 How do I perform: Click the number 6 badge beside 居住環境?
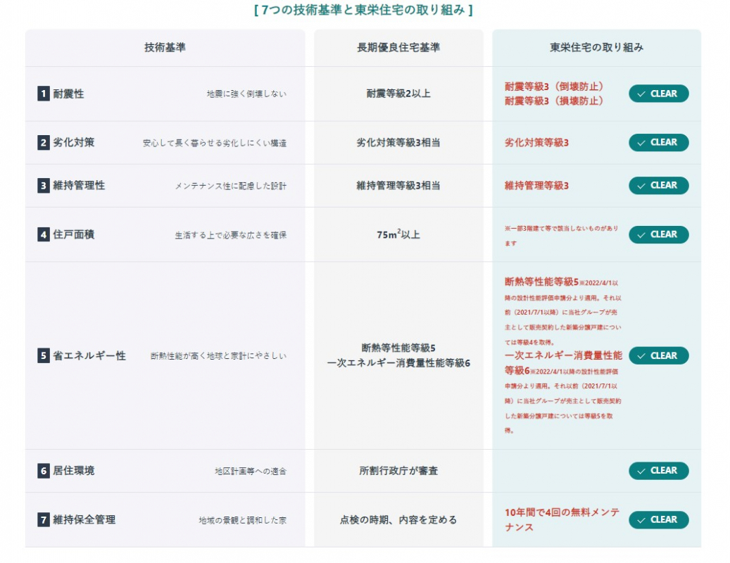[x=44, y=471]
